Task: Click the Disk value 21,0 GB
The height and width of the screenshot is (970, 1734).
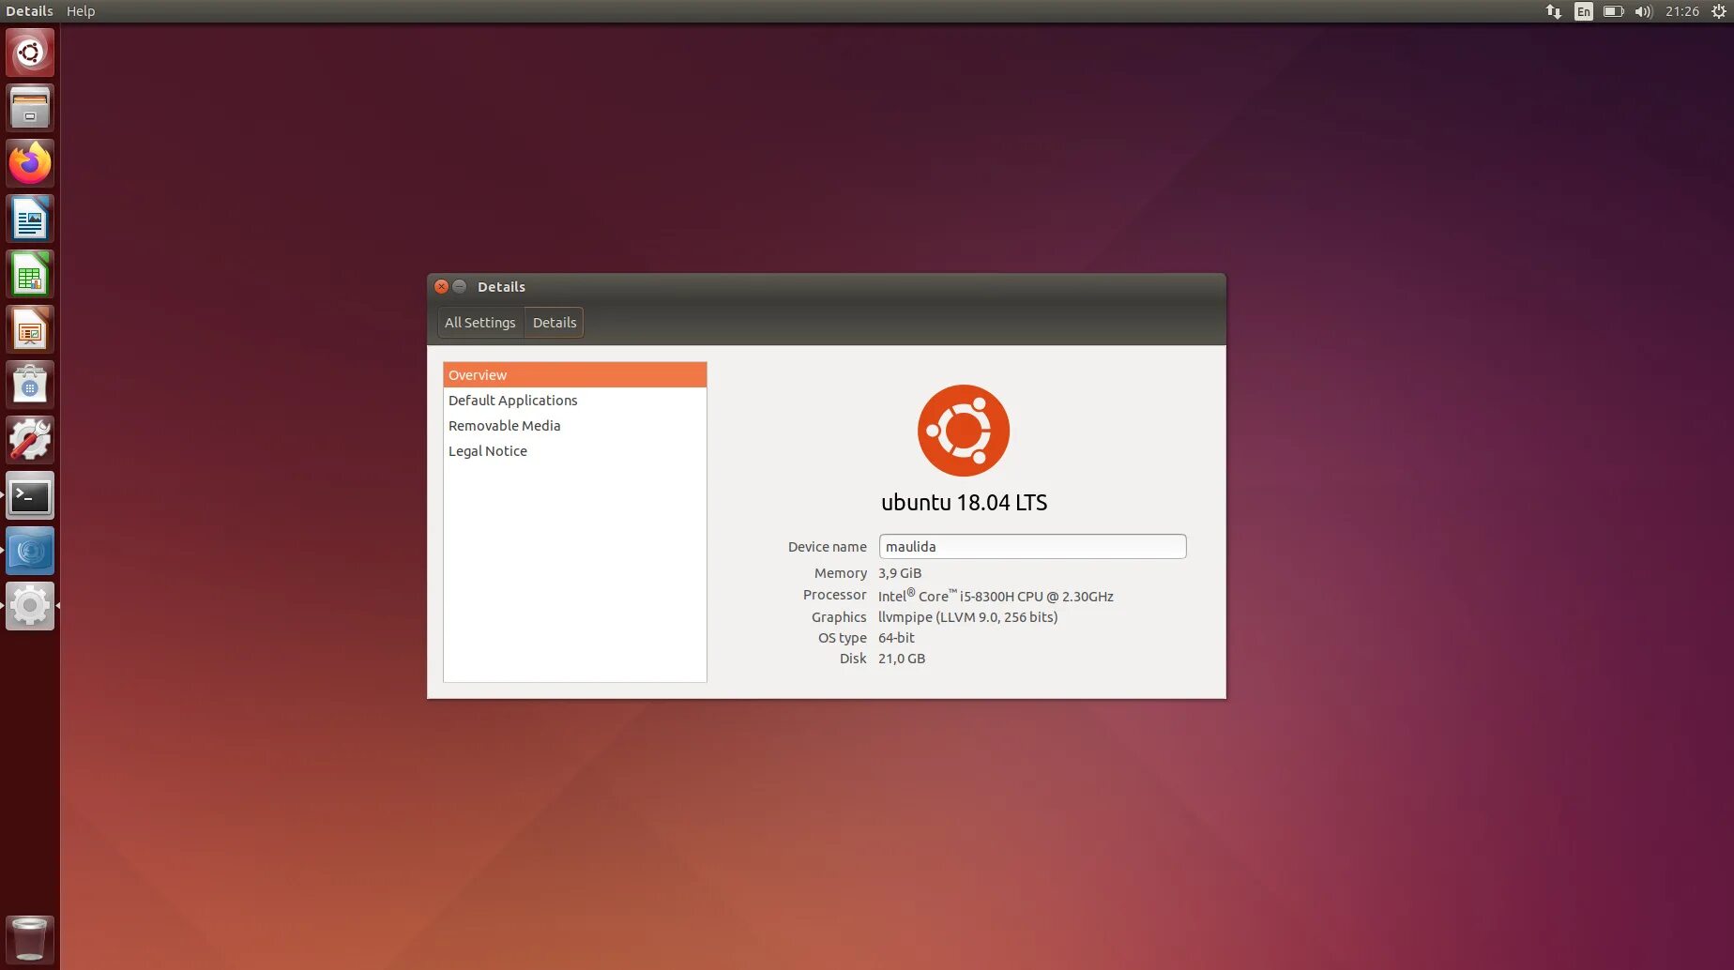Action: (x=902, y=659)
